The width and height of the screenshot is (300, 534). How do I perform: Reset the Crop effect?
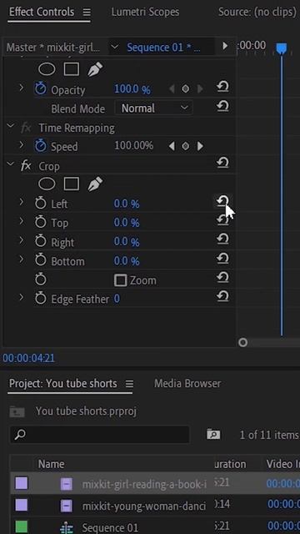pos(222,164)
